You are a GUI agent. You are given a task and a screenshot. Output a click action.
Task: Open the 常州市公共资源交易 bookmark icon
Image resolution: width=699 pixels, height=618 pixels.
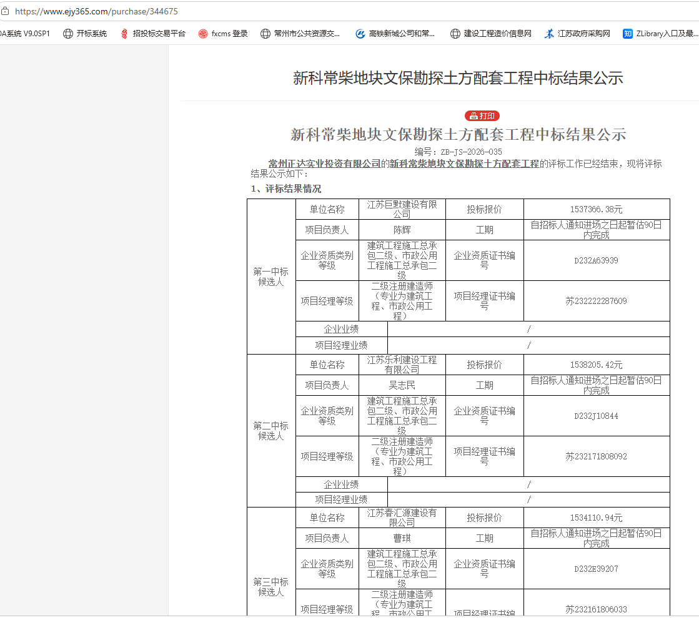point(265,34)
